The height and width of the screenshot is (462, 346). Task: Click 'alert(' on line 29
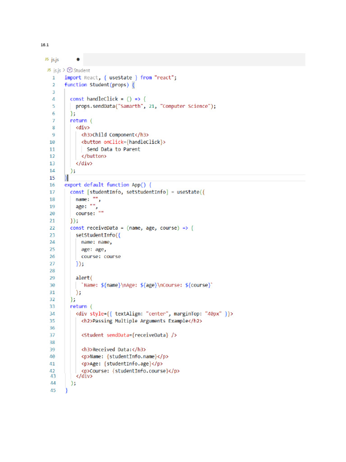coord(84,278)
